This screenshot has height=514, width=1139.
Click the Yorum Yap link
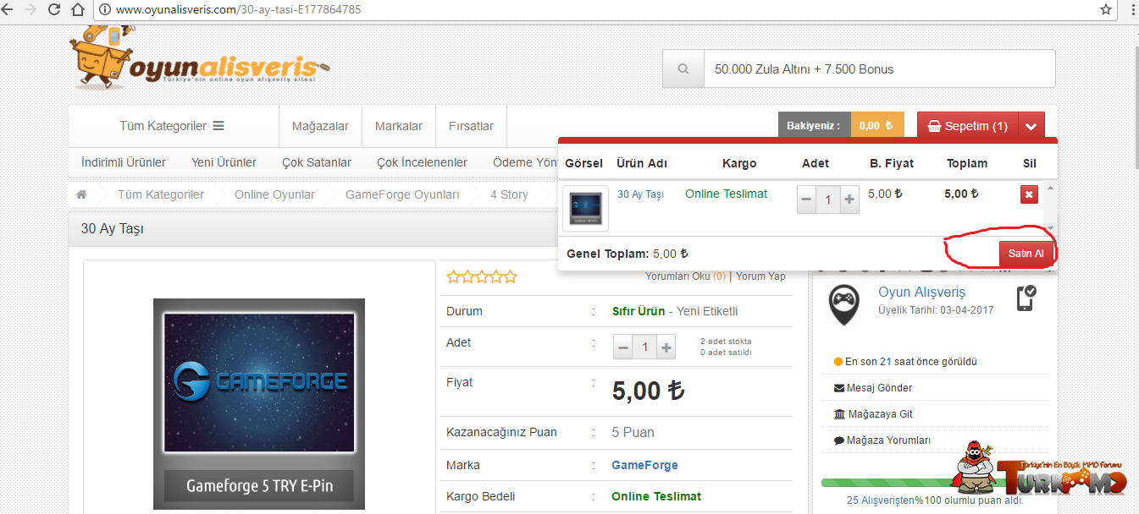coord(760,276)
